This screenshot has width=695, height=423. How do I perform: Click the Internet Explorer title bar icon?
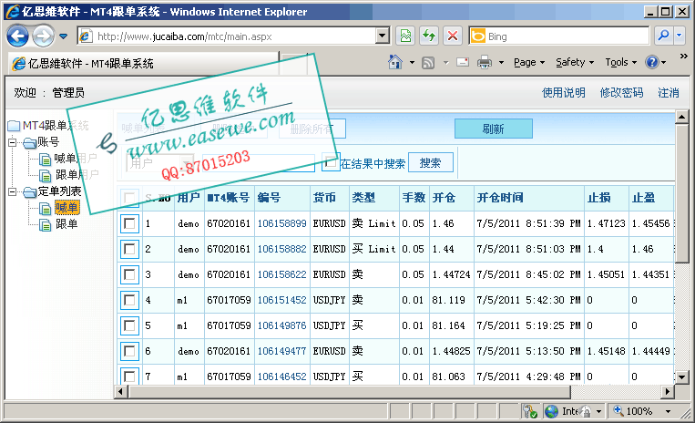13,12
